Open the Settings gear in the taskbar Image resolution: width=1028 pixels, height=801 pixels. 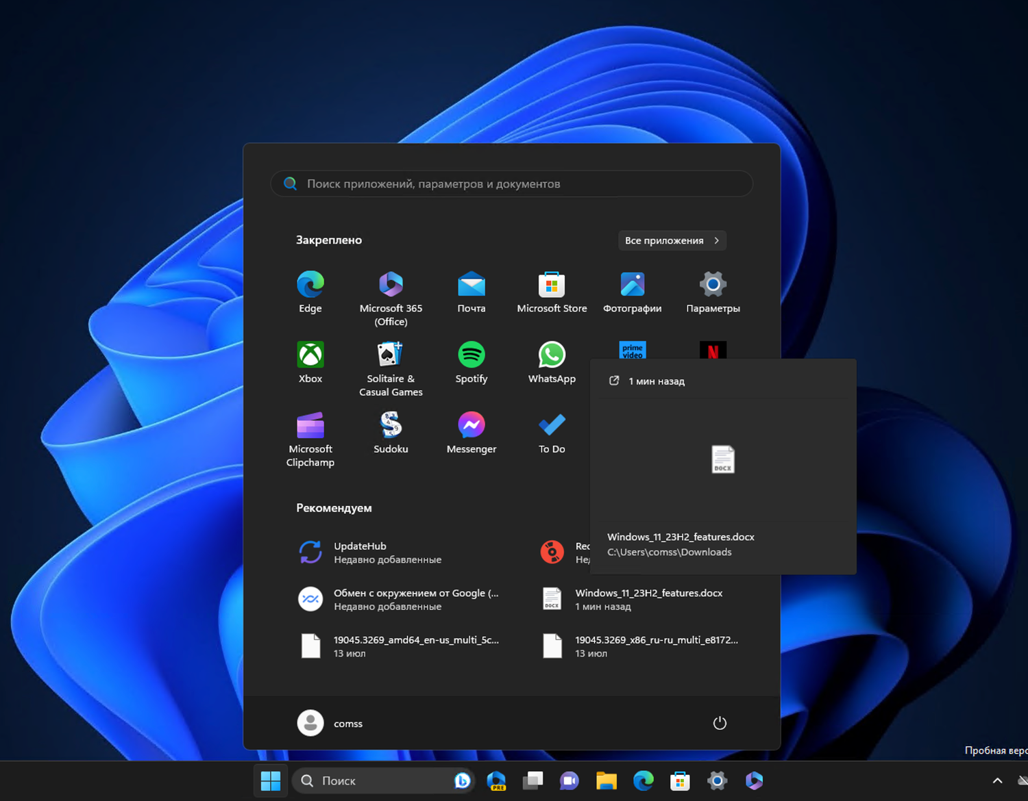717,780
